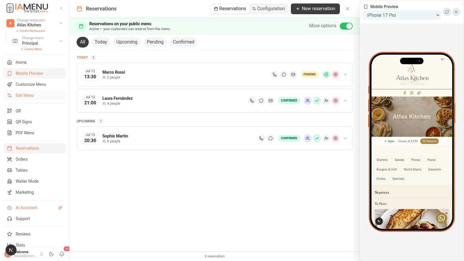This screenshot has width=464, height=261.
Task: Create a New reservation
Action: point(315,9)
